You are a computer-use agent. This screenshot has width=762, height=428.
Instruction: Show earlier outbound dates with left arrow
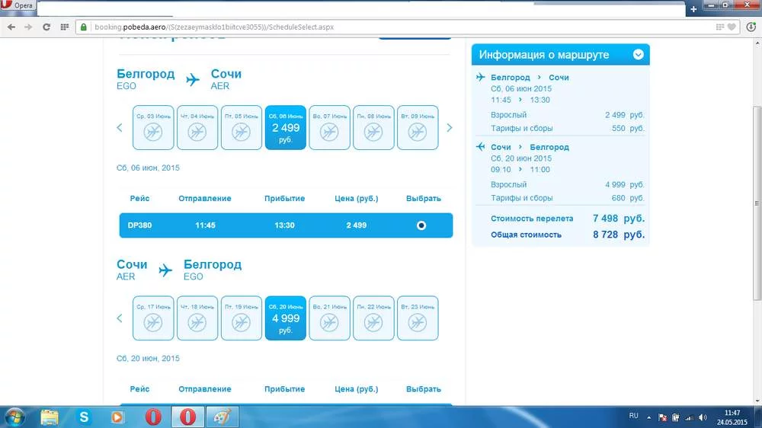(x=120, y=128)
